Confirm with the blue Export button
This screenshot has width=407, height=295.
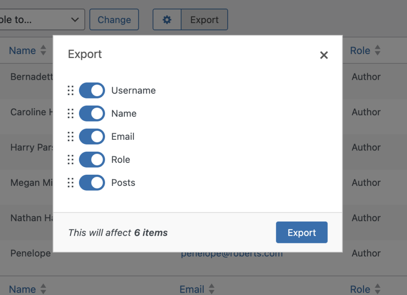(x=302, y=232)
